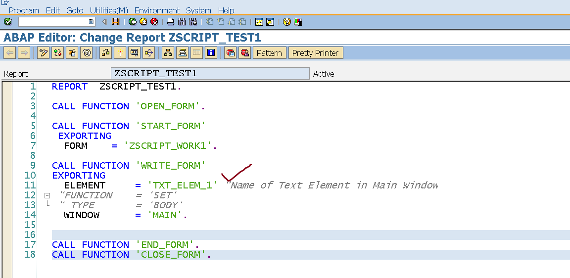Screen dimensions: 570x278
Task: Open the command field history dropdown
Action: tap(91, 22)
